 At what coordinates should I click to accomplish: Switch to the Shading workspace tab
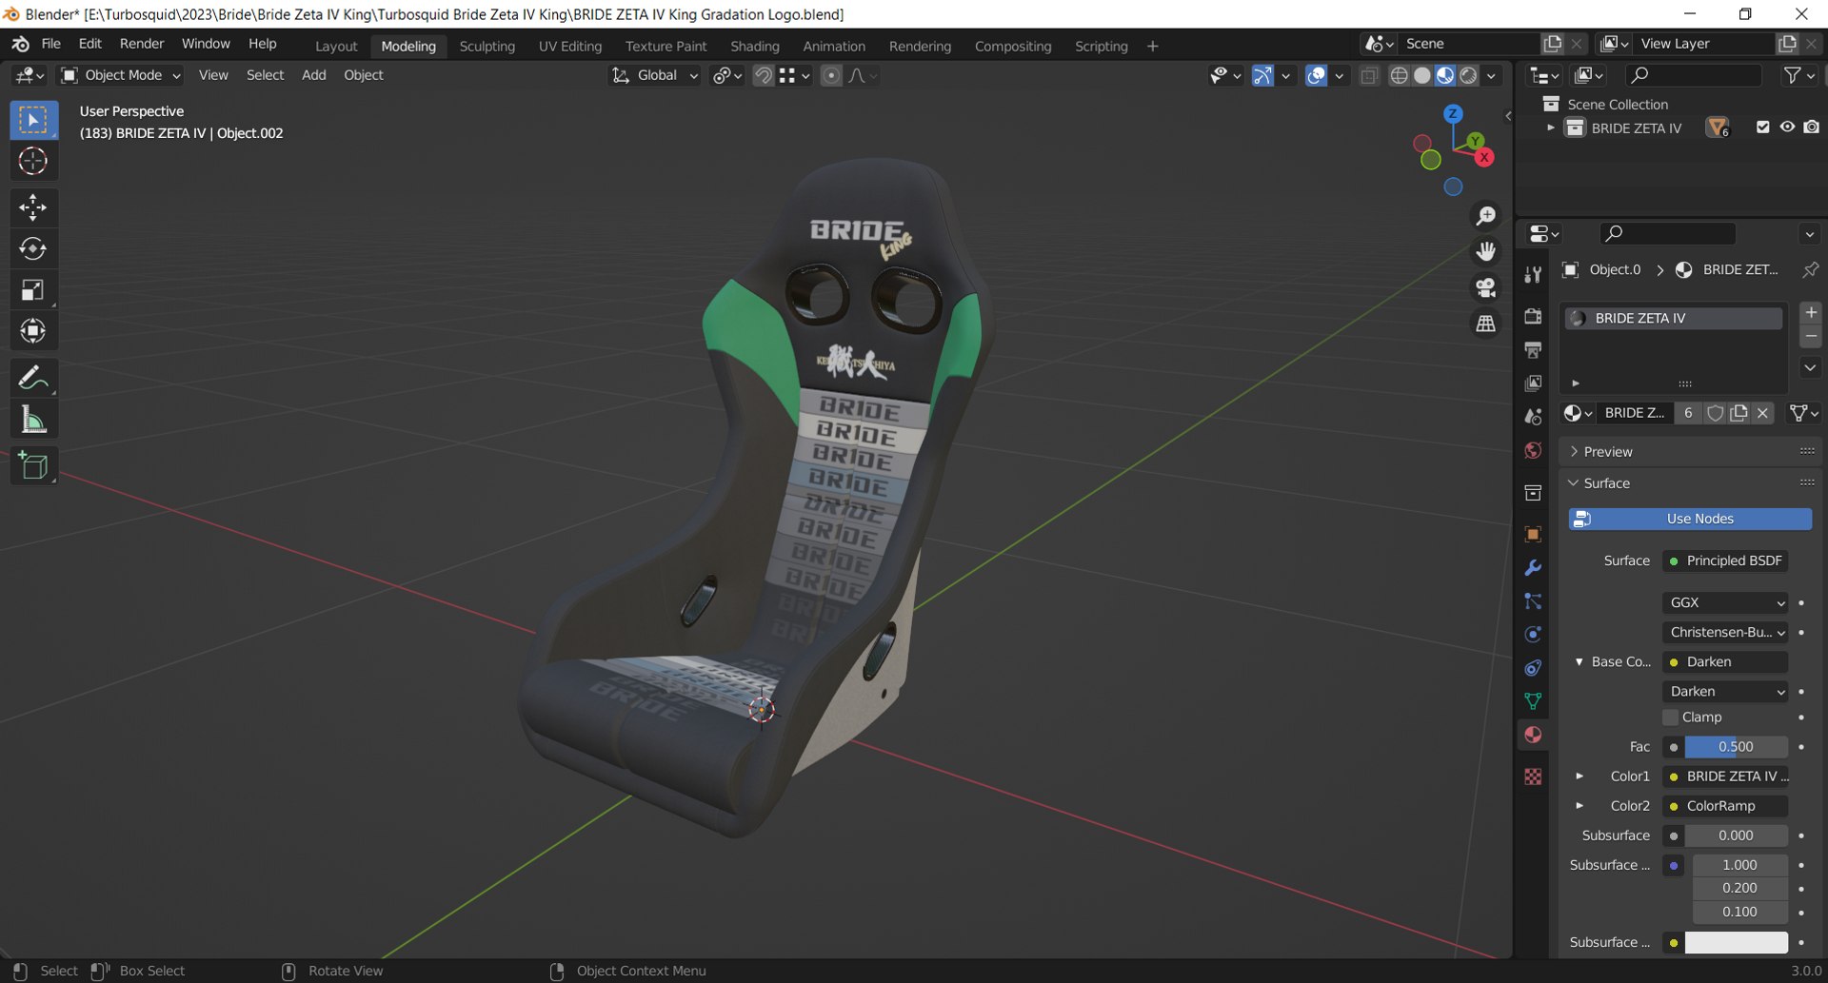pos(754,46)
